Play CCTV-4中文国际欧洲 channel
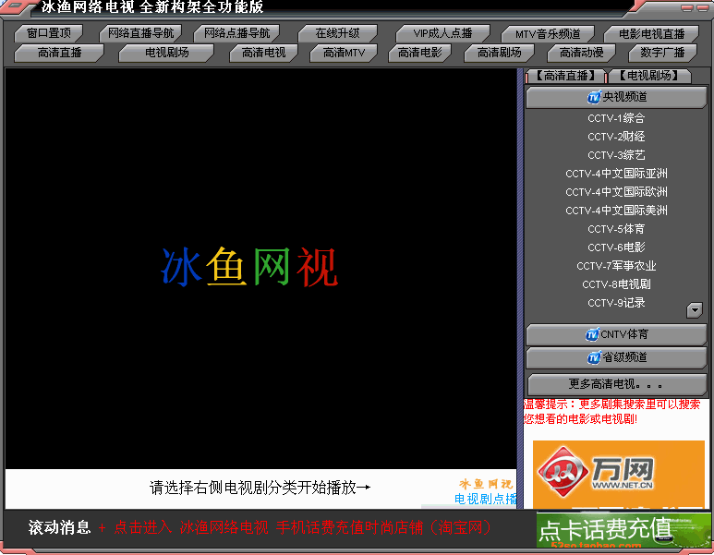Screen dimensions: 714x555 click(x=616, y=192)
